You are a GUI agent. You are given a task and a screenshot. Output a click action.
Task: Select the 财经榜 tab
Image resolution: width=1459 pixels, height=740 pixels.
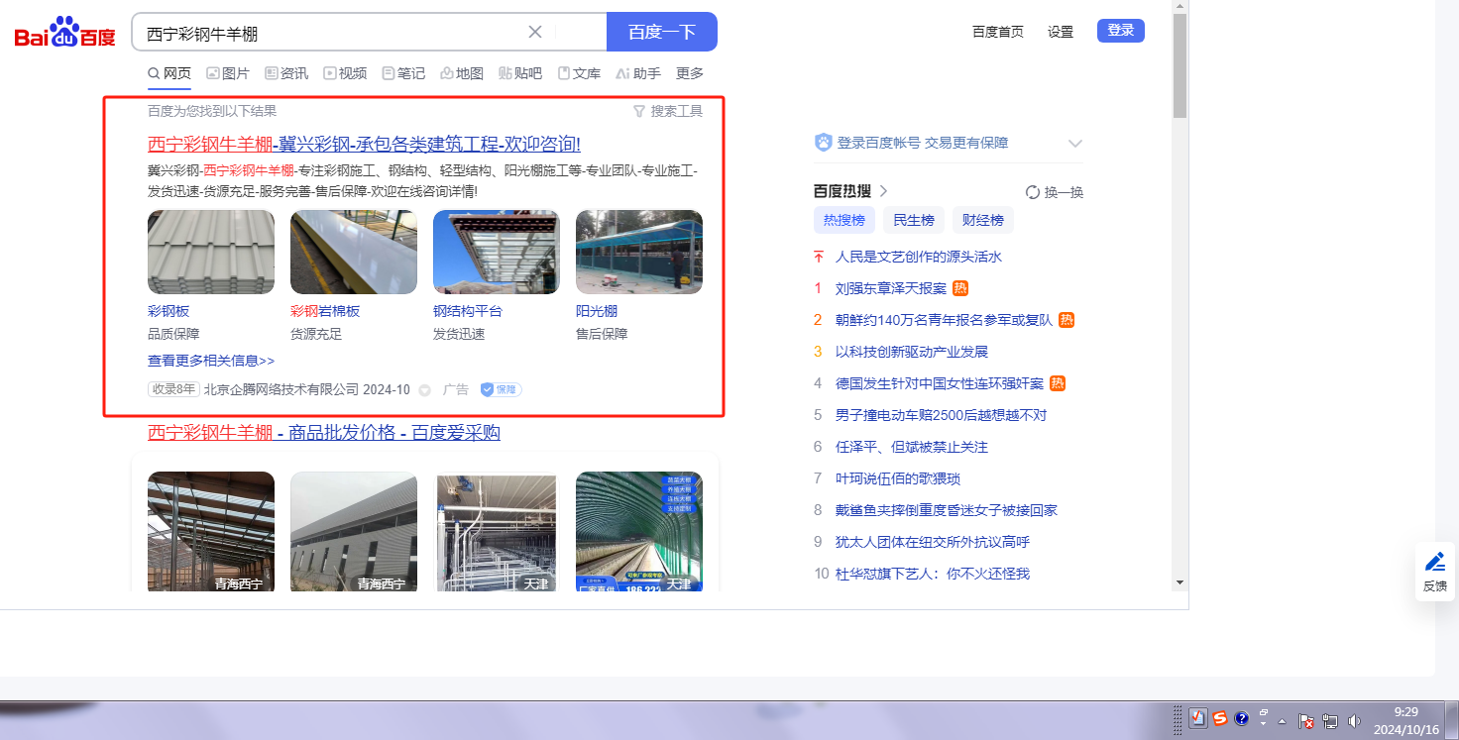tap(983, 220)
